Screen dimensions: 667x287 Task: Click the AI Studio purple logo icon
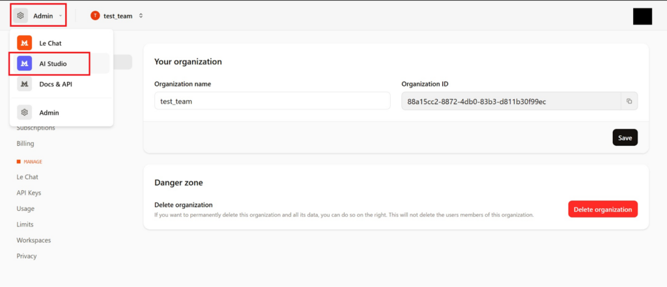coord(24,64)
